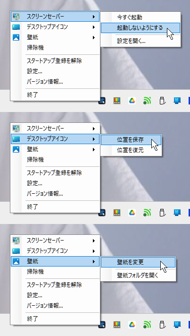Click the screensaver monitor icon in the top menu
190x336 pixels.
[x=16, y=16]
